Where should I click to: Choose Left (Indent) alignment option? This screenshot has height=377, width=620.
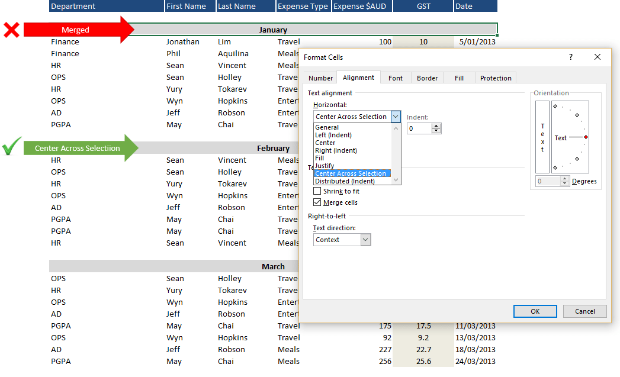coord(352,135)
